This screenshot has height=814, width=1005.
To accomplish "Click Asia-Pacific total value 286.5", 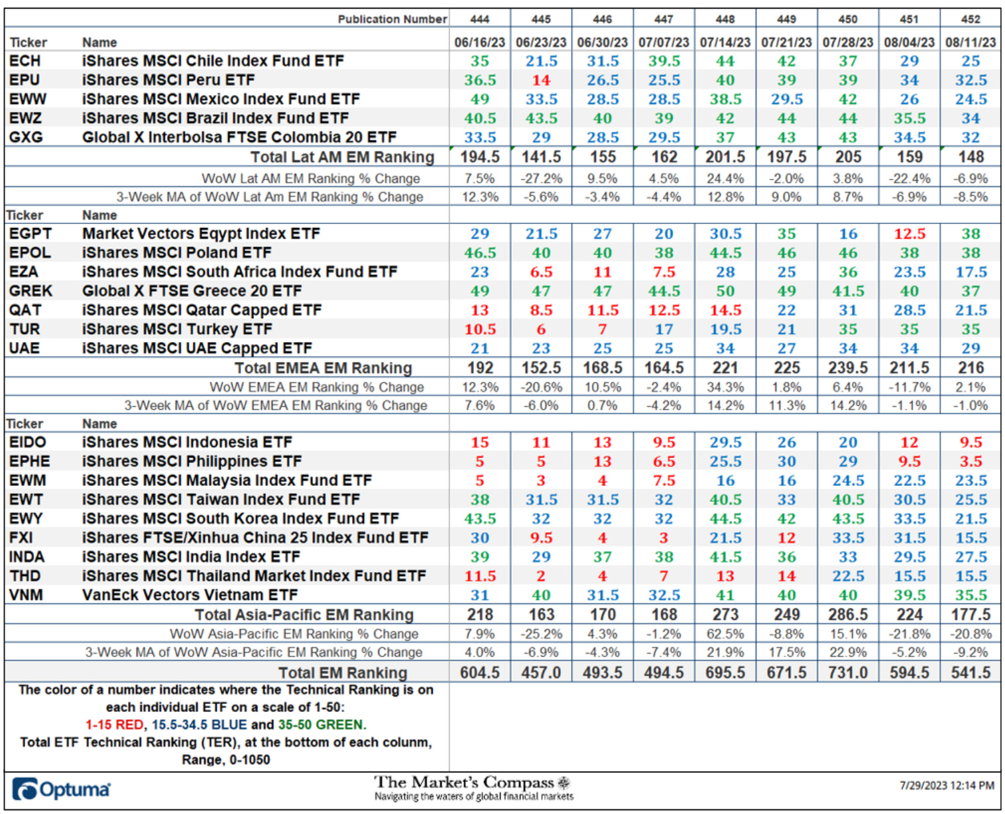I will (x=848, y=615).
